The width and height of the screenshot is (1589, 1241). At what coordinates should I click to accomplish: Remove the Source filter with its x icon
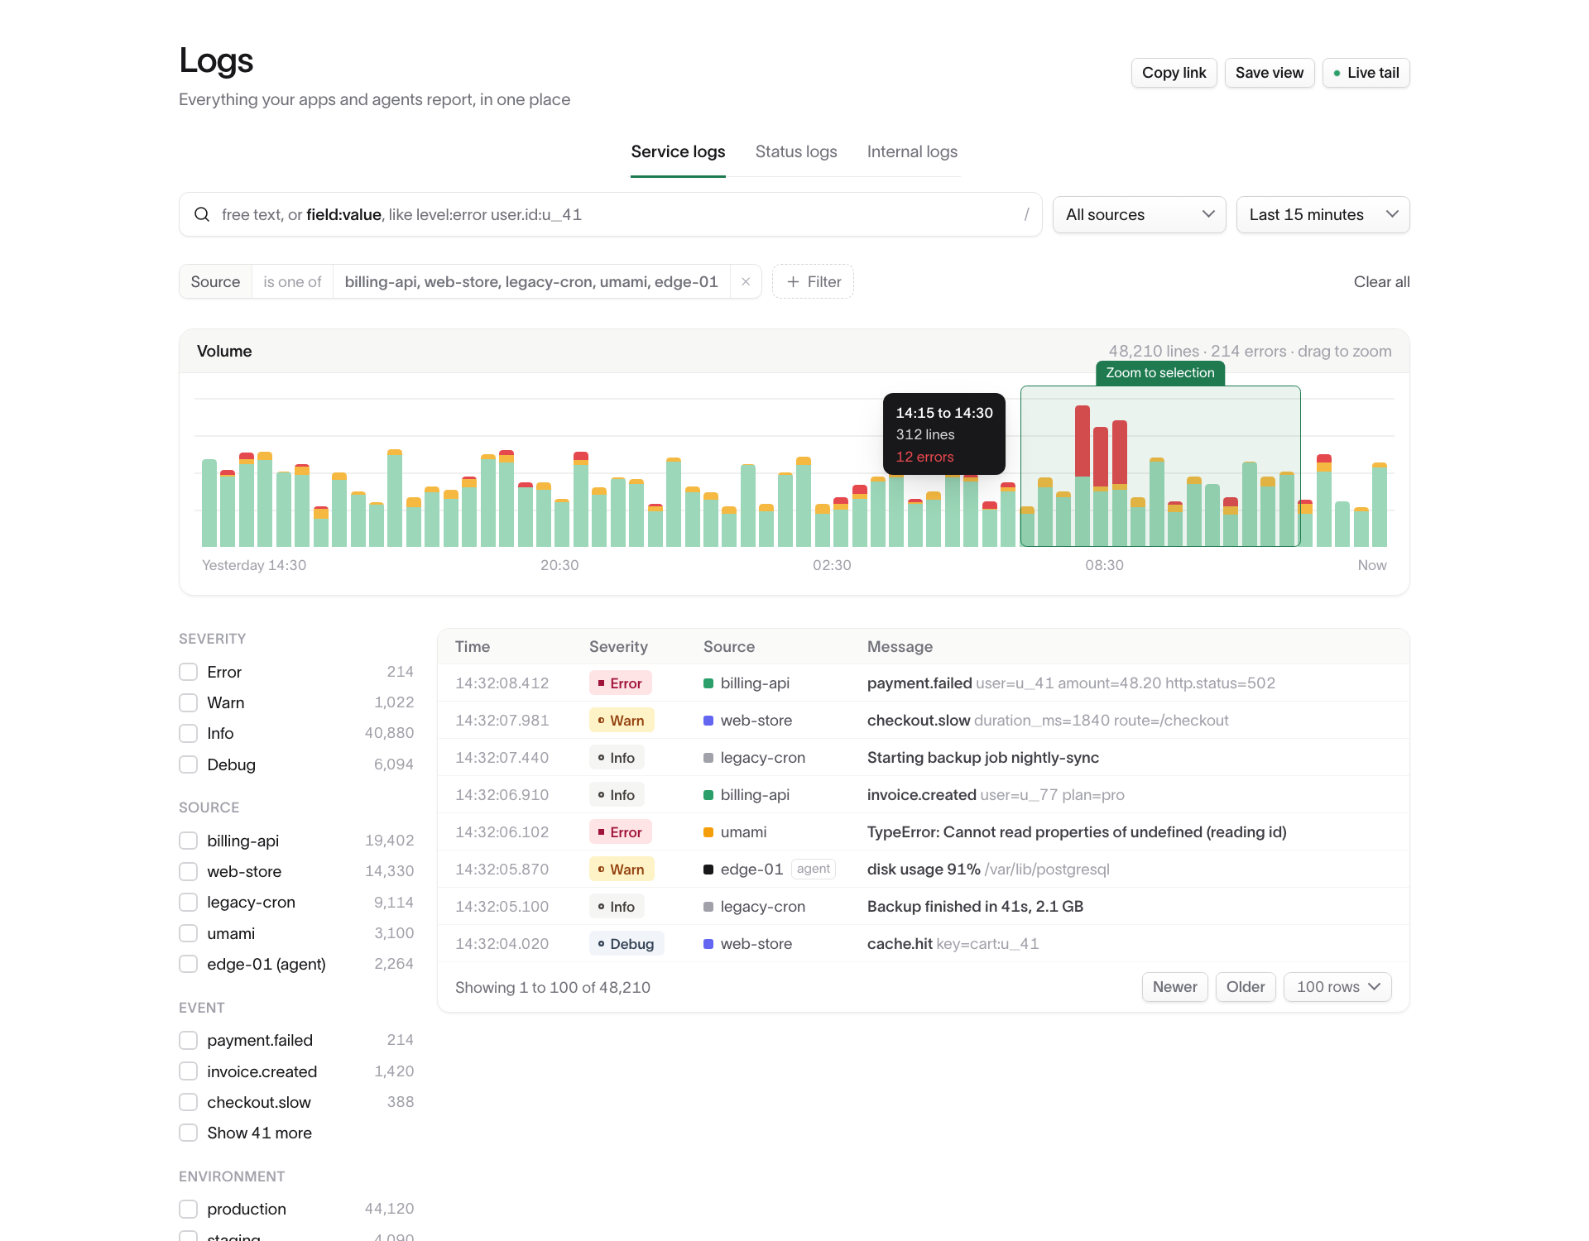(746, 282)
